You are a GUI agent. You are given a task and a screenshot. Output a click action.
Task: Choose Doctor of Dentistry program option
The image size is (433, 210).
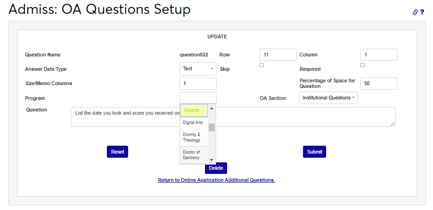[194, 155]
